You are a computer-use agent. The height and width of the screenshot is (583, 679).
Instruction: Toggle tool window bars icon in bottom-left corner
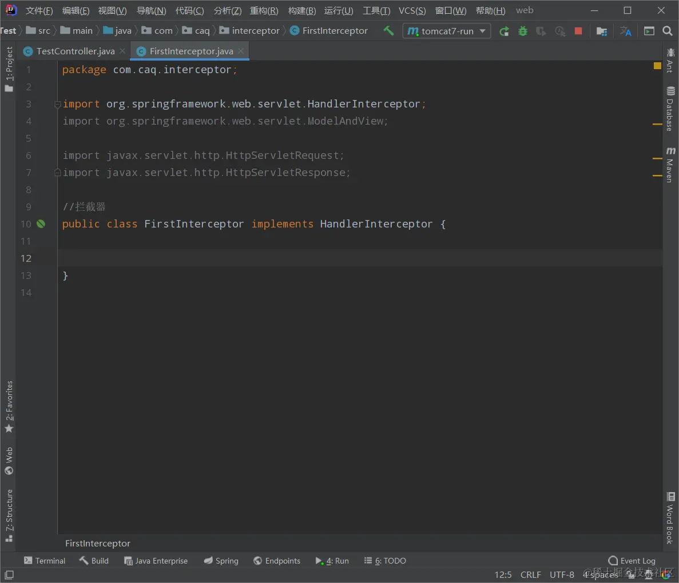pos(9,575)
